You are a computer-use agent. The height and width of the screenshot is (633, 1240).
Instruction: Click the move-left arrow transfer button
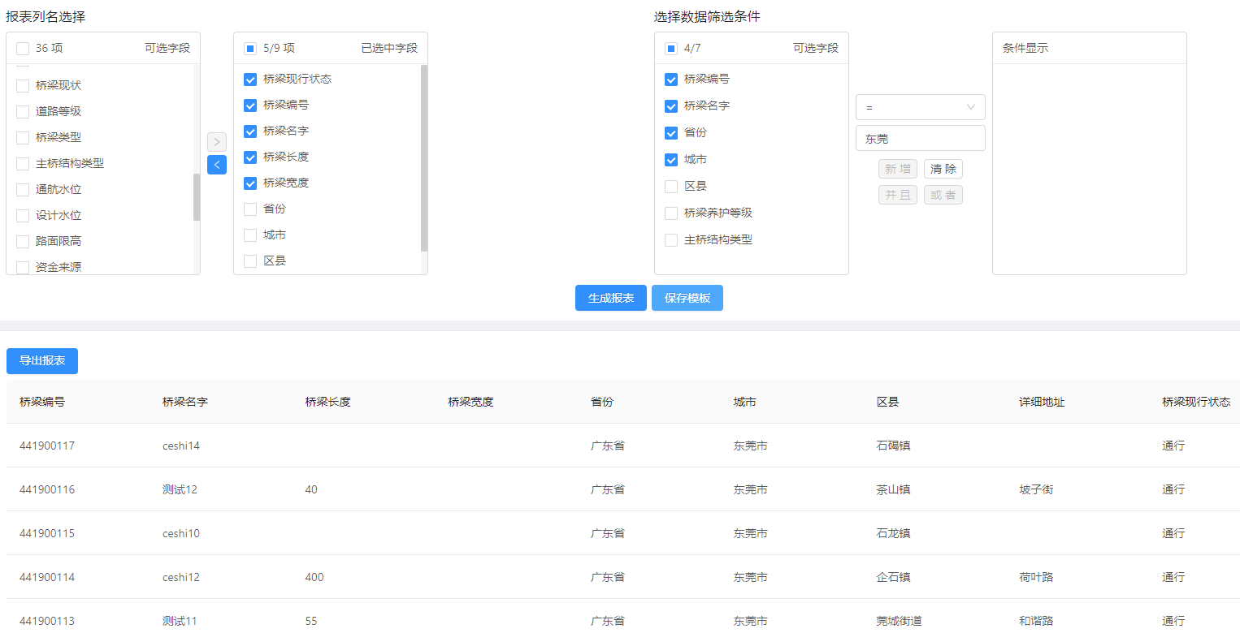(217, 165)
